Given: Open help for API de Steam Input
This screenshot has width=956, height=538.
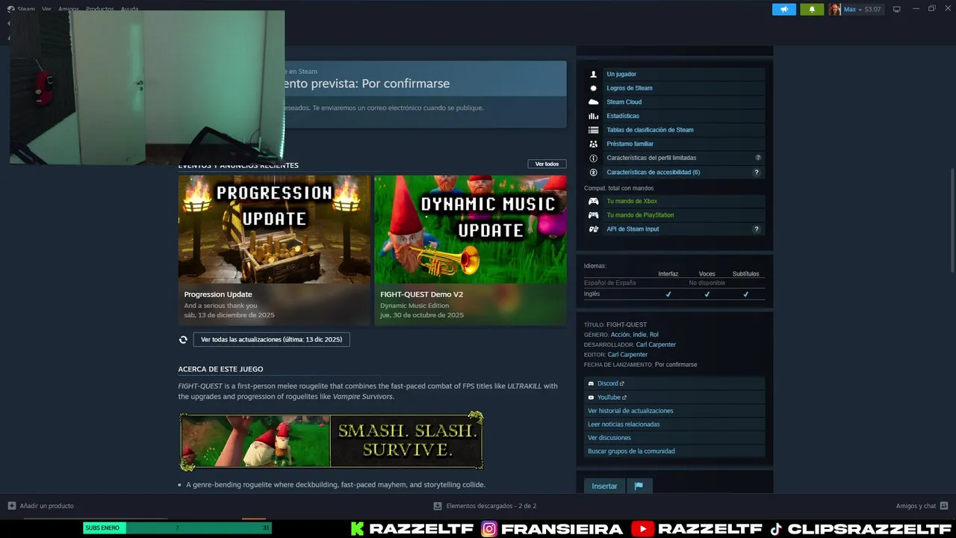Looking at the screenshot, I should coord(756,229).
